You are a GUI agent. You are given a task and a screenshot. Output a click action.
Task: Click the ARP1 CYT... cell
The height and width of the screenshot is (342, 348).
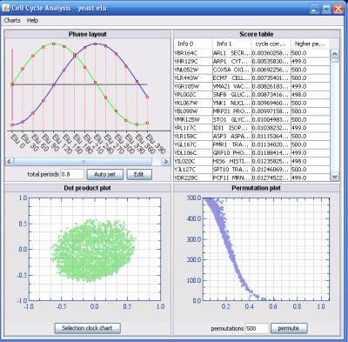[231, 62]
